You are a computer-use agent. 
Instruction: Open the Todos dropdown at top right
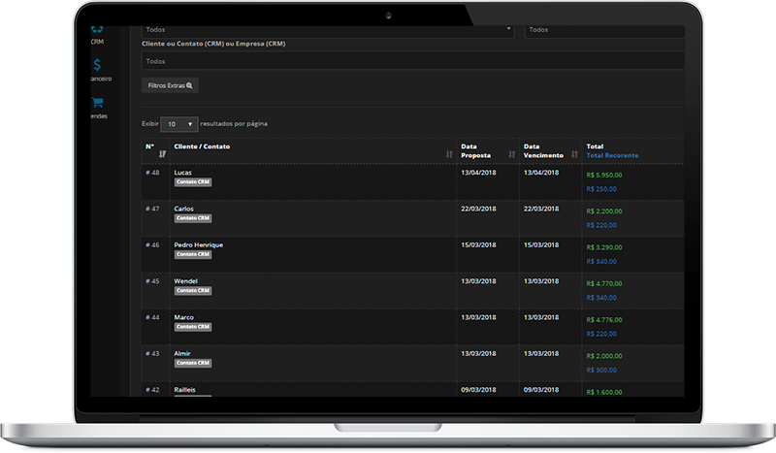click(x=603, y=29)
